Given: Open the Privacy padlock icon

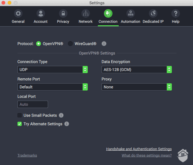Looking at the screenshot, I should (x=63, y=13).
